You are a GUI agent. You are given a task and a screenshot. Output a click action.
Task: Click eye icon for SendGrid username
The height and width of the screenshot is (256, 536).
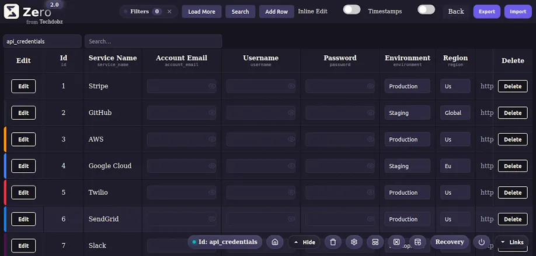pos(291,219)
